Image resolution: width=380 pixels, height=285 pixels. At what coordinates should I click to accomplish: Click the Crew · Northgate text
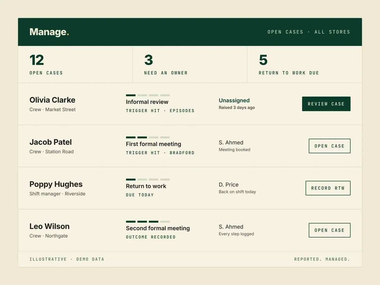click(x=48, y=236)
